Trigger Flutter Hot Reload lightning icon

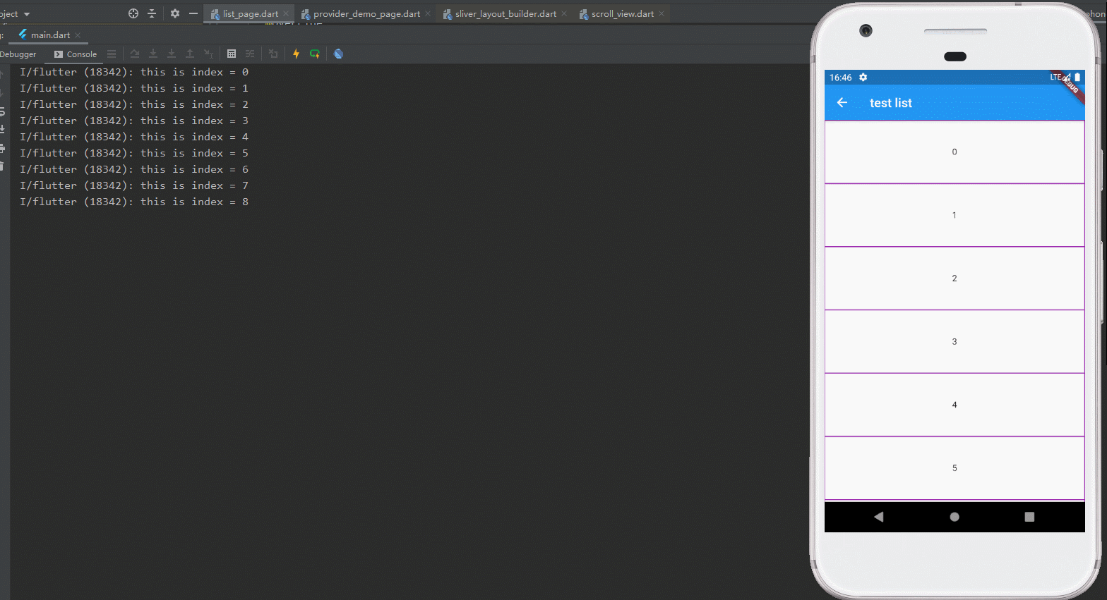[x=297, y=54]
